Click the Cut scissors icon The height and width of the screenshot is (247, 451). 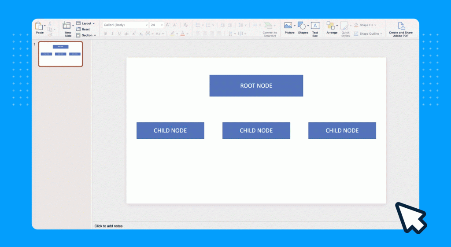coord(50,24)
